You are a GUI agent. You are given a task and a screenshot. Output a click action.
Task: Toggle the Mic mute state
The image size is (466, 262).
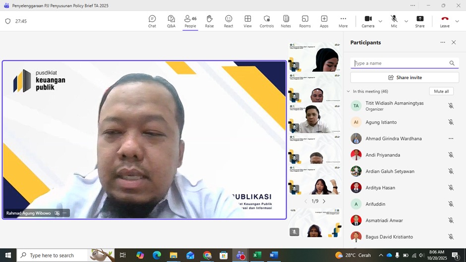coord(394,21)
